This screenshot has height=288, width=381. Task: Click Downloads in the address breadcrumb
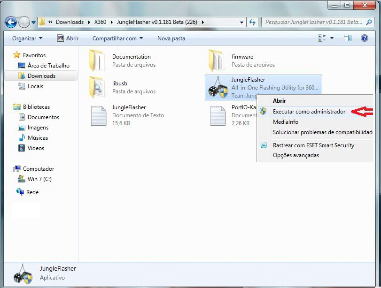coord(70,22)
